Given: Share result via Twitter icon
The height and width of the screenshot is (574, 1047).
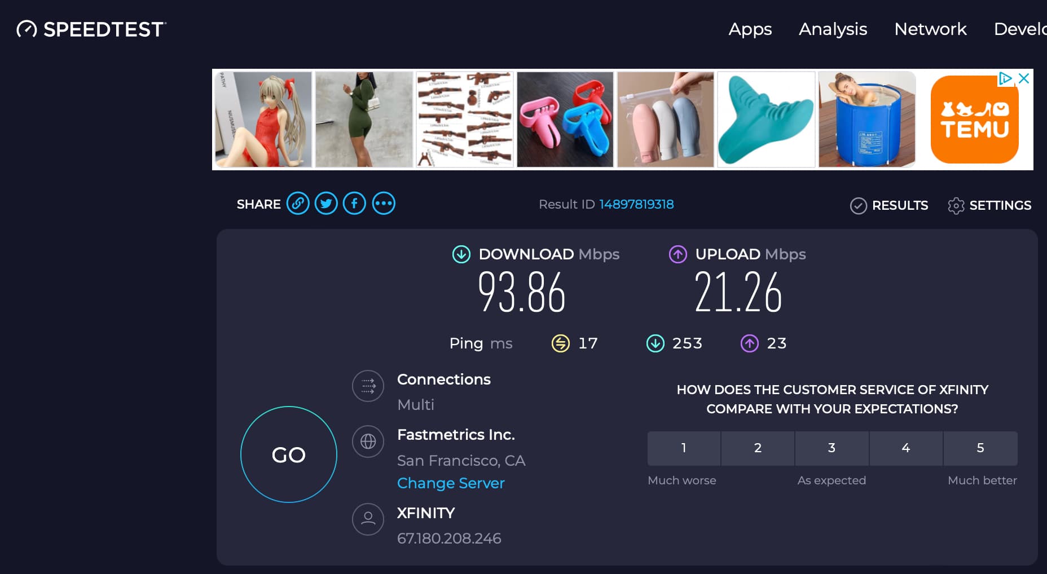Looking at the screenshot, I should tap(326, 204).
